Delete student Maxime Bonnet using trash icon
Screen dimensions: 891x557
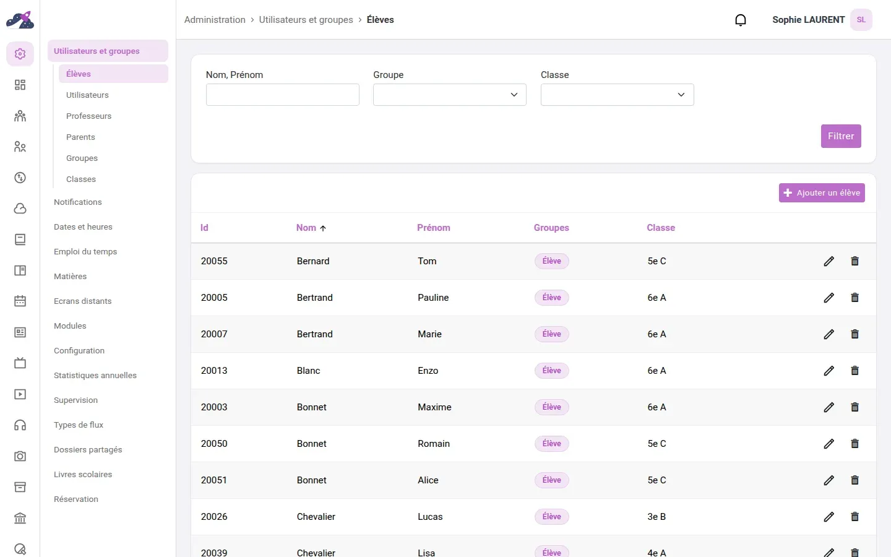click(855, 407)
